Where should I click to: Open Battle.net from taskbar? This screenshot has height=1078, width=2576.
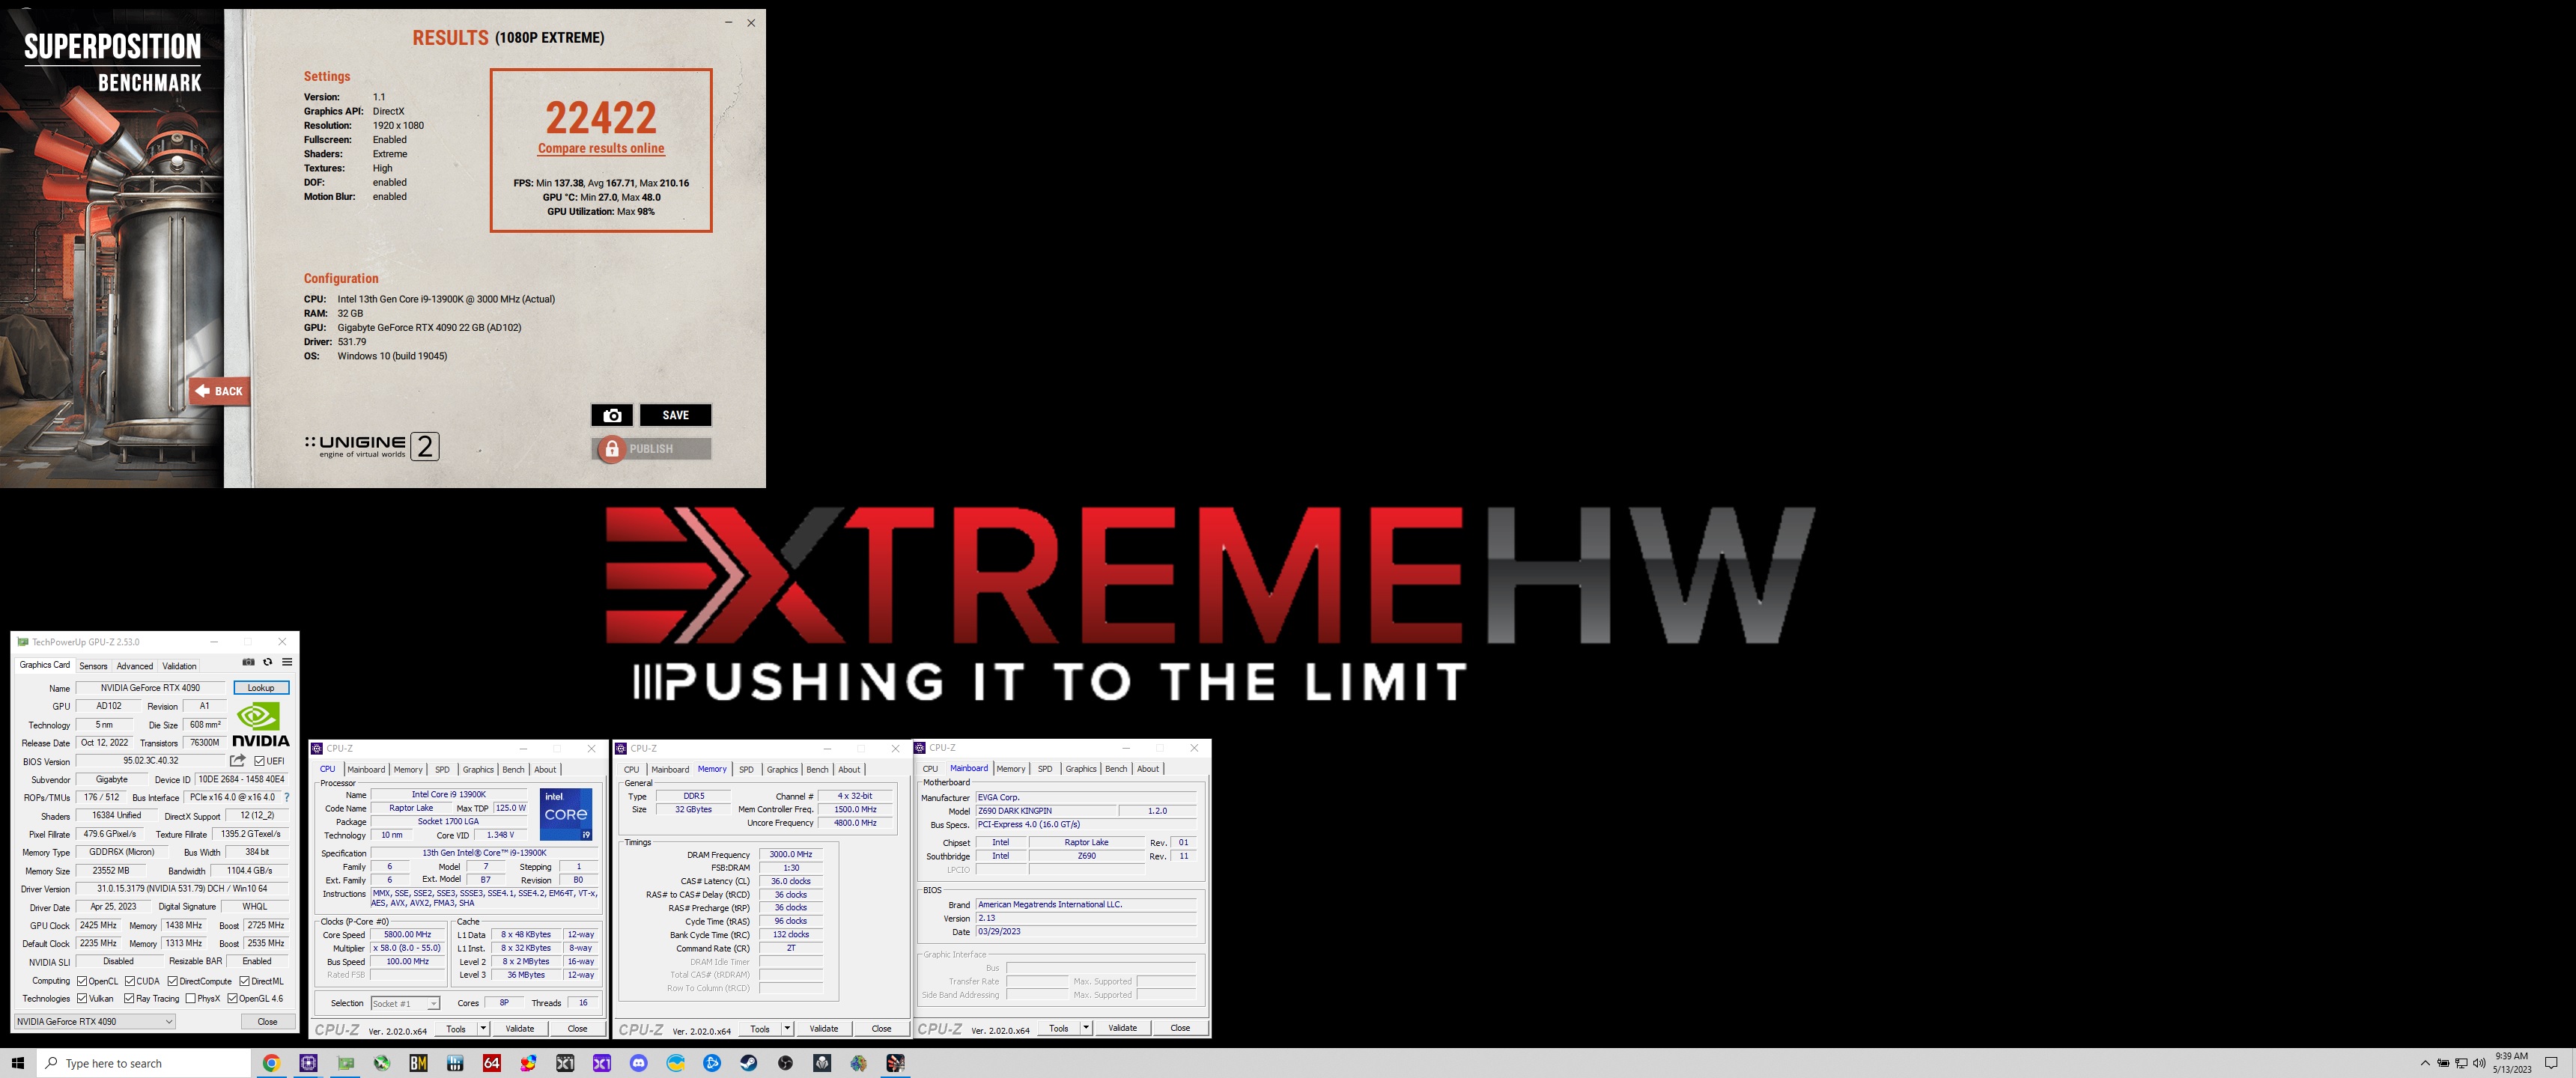click(x=712, y=1063)
